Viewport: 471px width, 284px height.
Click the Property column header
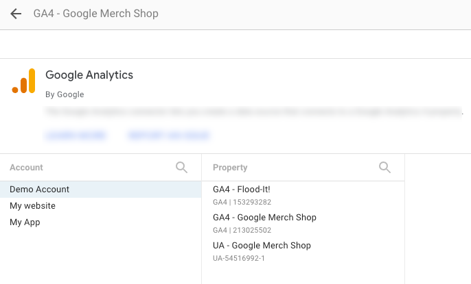(230, 168)
